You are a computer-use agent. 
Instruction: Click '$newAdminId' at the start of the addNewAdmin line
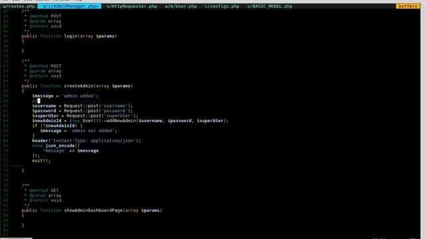46,121
